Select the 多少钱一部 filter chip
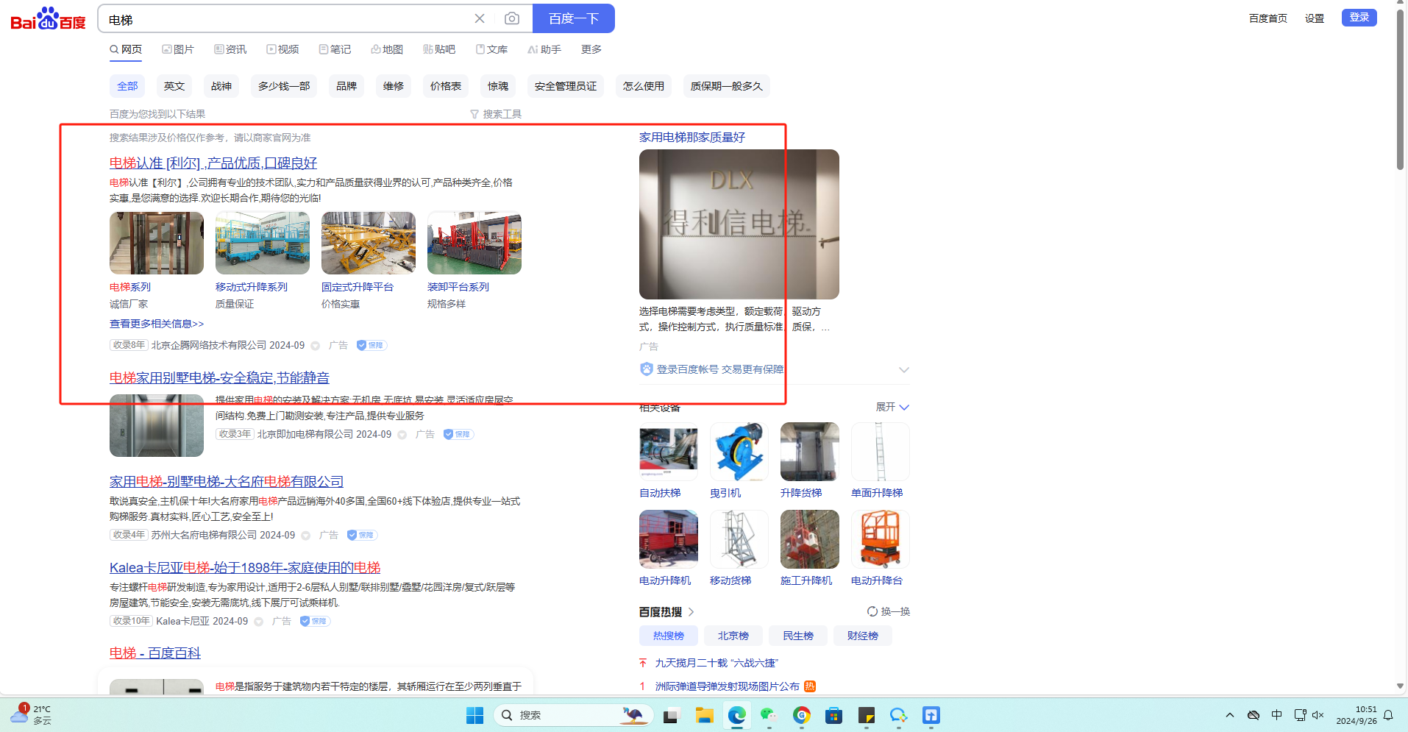 pyautogui.click(x=284, y=86)
